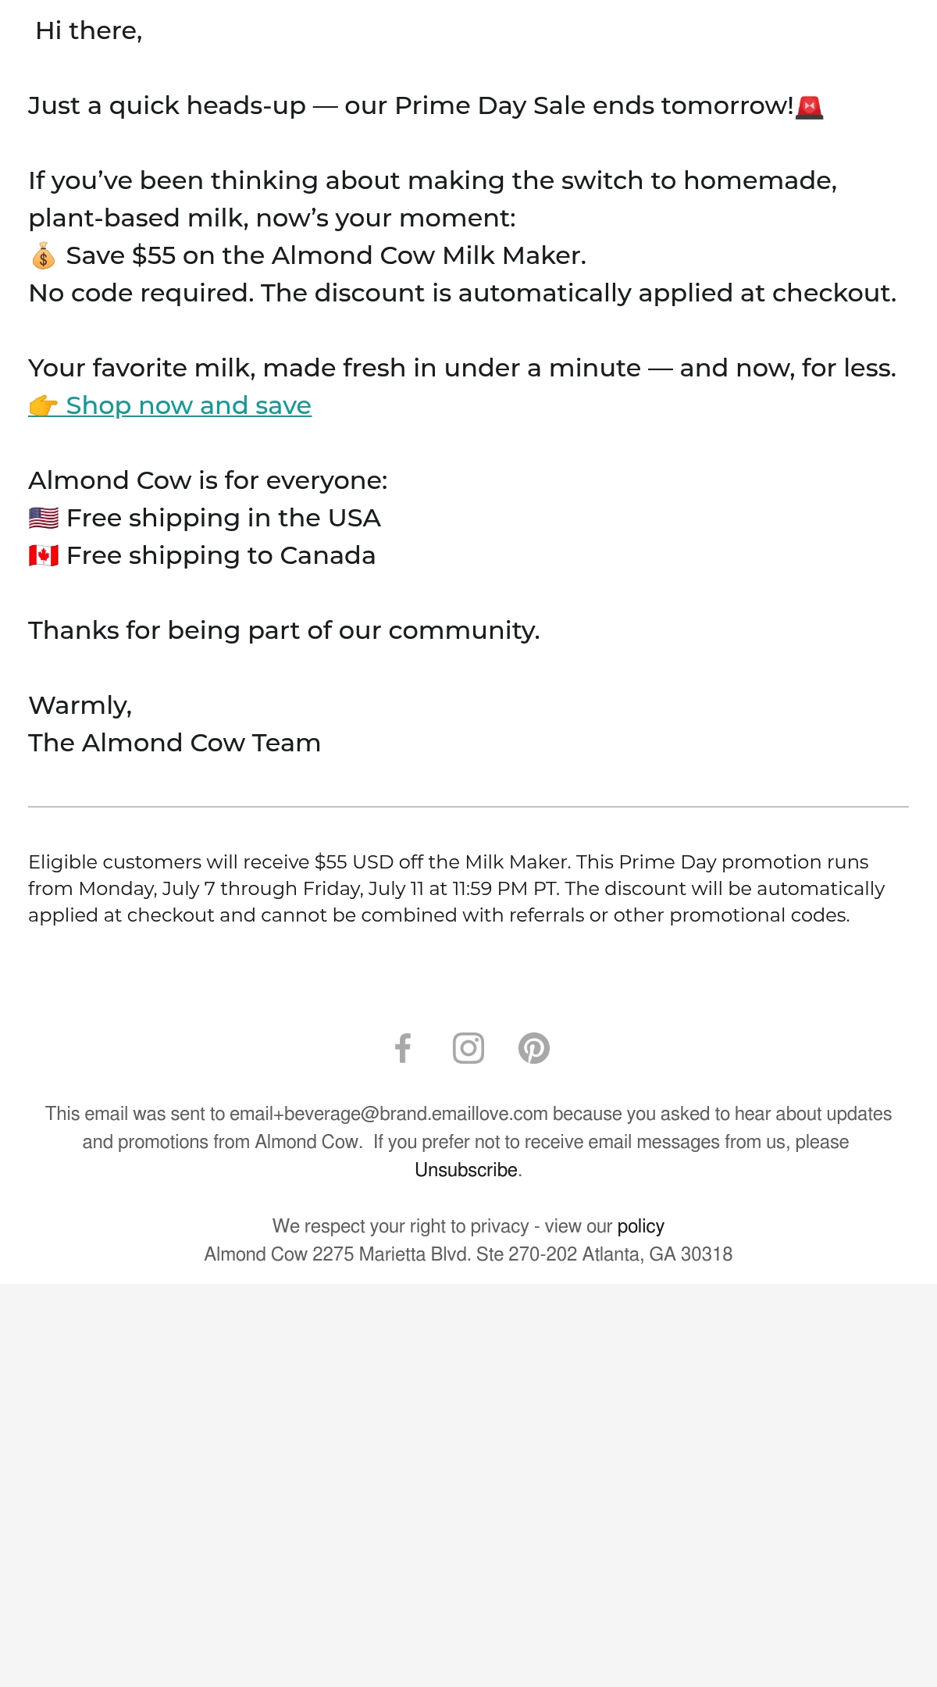
Task: Click the Prime Day Sale ends tomorrow line
Action: point(426,106)
